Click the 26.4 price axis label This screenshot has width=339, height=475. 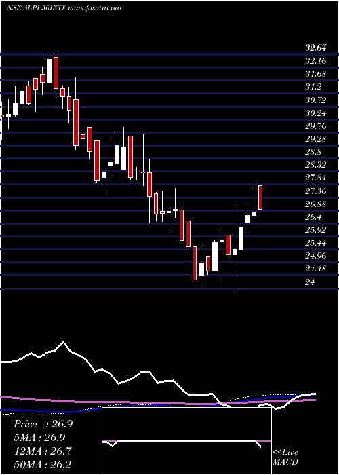[313, 217]
